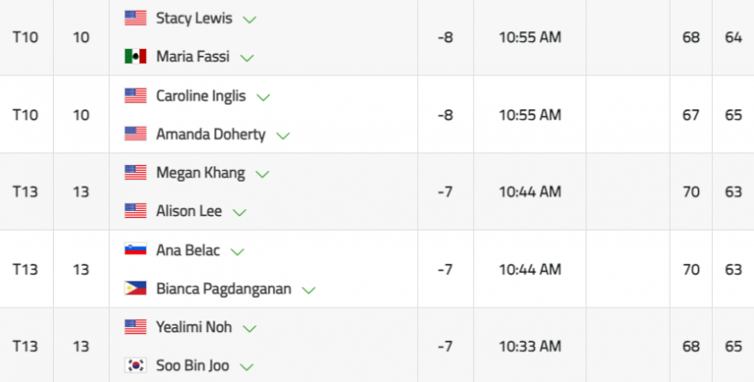Viewport: 754px width, 382px height.
Task: Open Ana Belac player name link
Action: 188,250
